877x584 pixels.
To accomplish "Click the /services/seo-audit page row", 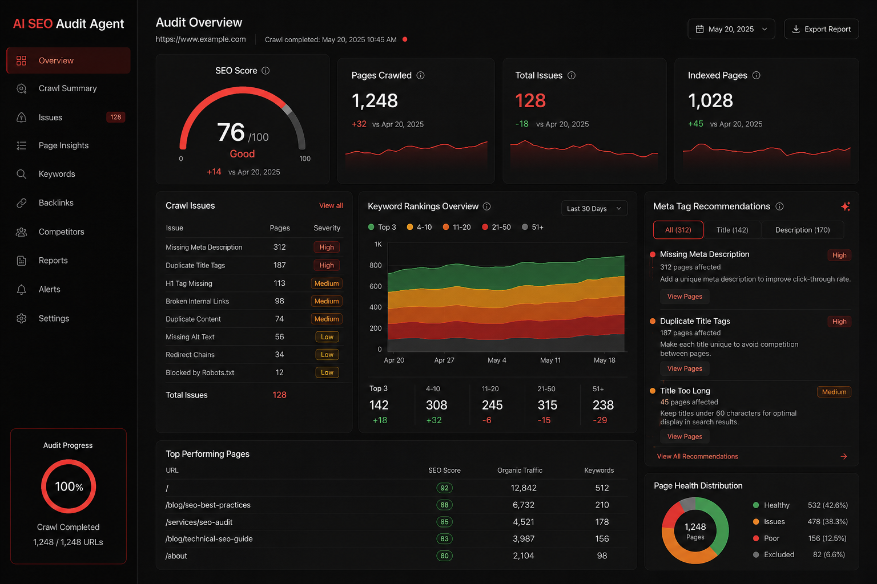I will click(x=396, y=522).
